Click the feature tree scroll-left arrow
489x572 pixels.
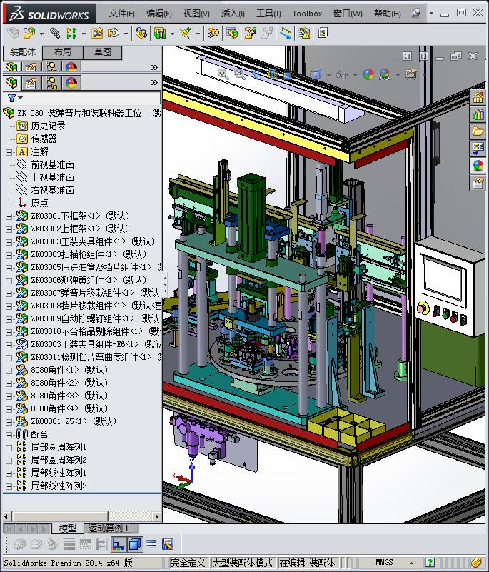click(x=6, y=516)
